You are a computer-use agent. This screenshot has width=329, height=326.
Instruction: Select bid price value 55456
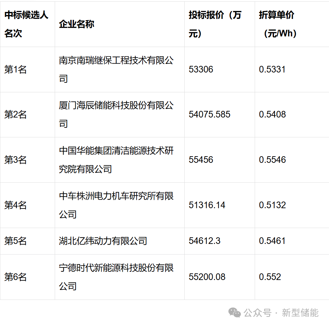[x=201, y=160]
